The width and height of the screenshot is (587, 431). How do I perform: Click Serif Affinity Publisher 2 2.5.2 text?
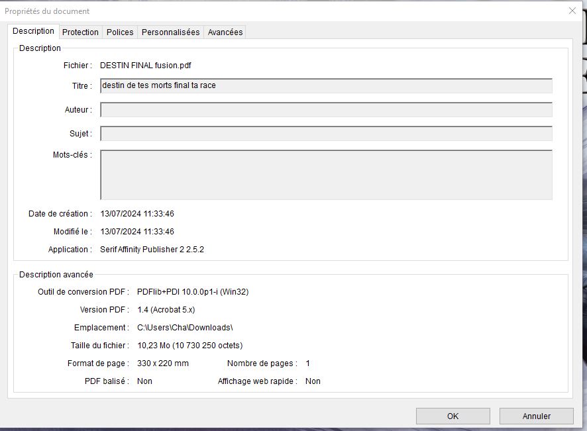(x=152, y=250)
